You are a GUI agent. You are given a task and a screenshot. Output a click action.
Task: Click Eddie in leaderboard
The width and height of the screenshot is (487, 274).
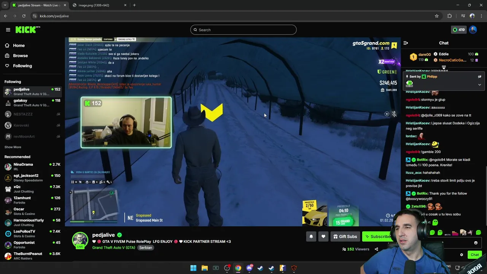(444, 54)
